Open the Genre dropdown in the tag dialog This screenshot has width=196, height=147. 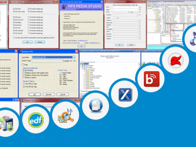coord(127,12)
